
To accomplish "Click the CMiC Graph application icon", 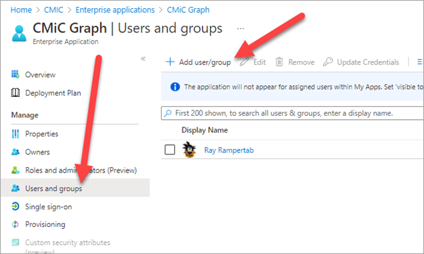I will click(x=19, y=33).
